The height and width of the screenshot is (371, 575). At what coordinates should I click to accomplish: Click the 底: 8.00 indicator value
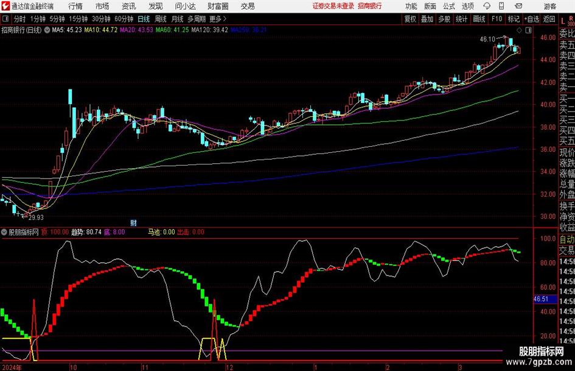114,232
